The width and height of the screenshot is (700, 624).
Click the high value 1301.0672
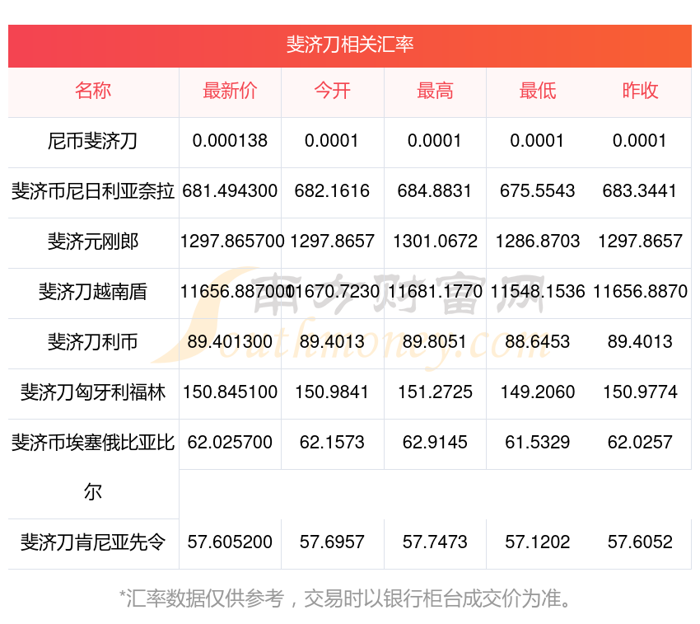coord(436,242)
